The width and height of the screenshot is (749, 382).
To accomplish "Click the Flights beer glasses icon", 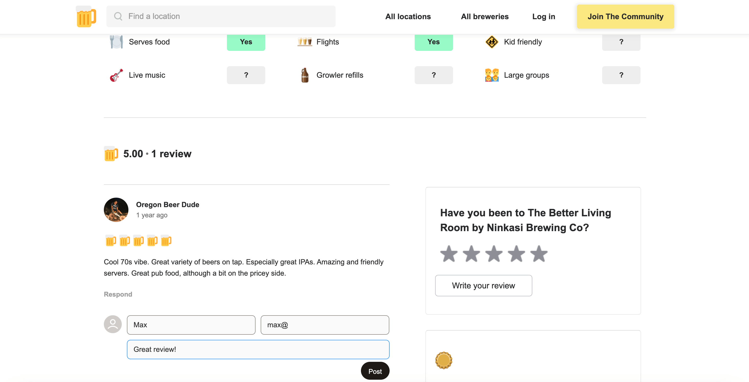I will pos(304,42).
